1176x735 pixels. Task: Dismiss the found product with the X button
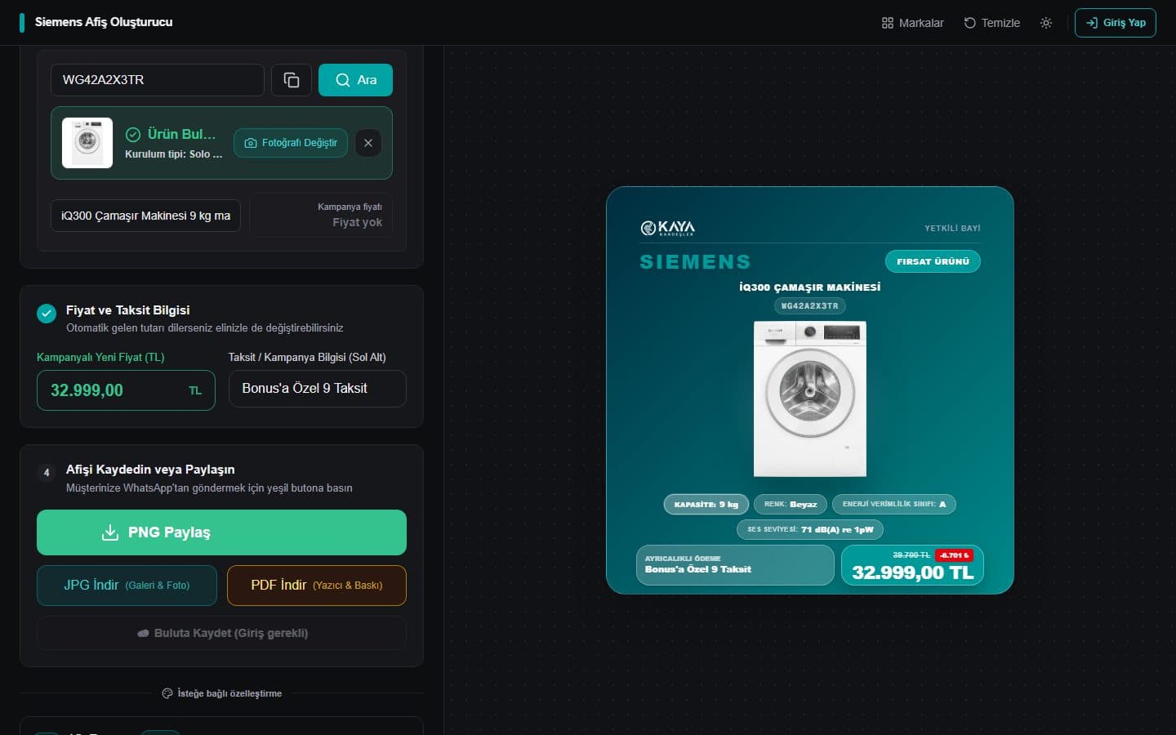[368, 143]
